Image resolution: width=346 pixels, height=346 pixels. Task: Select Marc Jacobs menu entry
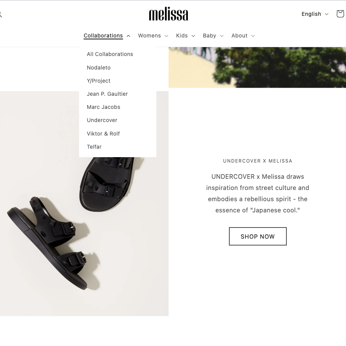103,107
